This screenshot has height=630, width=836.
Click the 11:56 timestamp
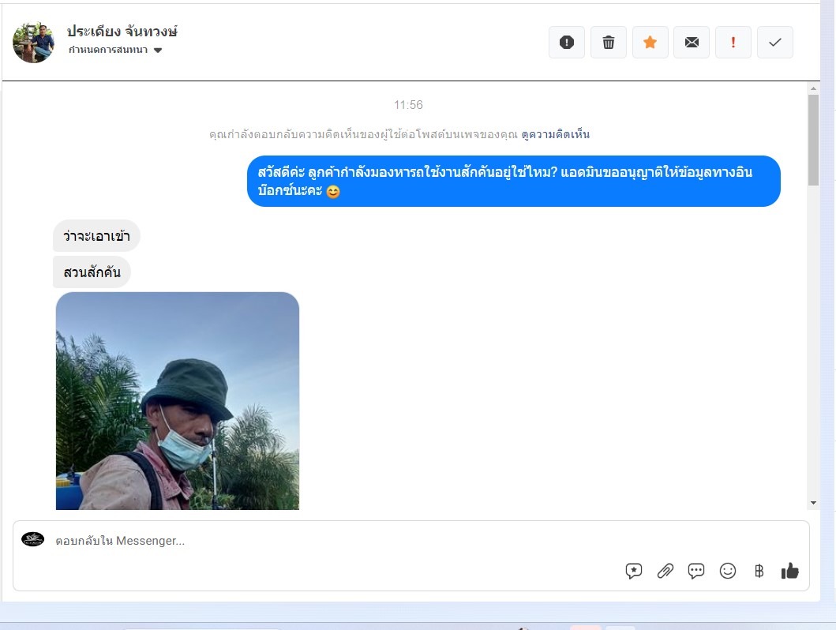pos(408,105)
